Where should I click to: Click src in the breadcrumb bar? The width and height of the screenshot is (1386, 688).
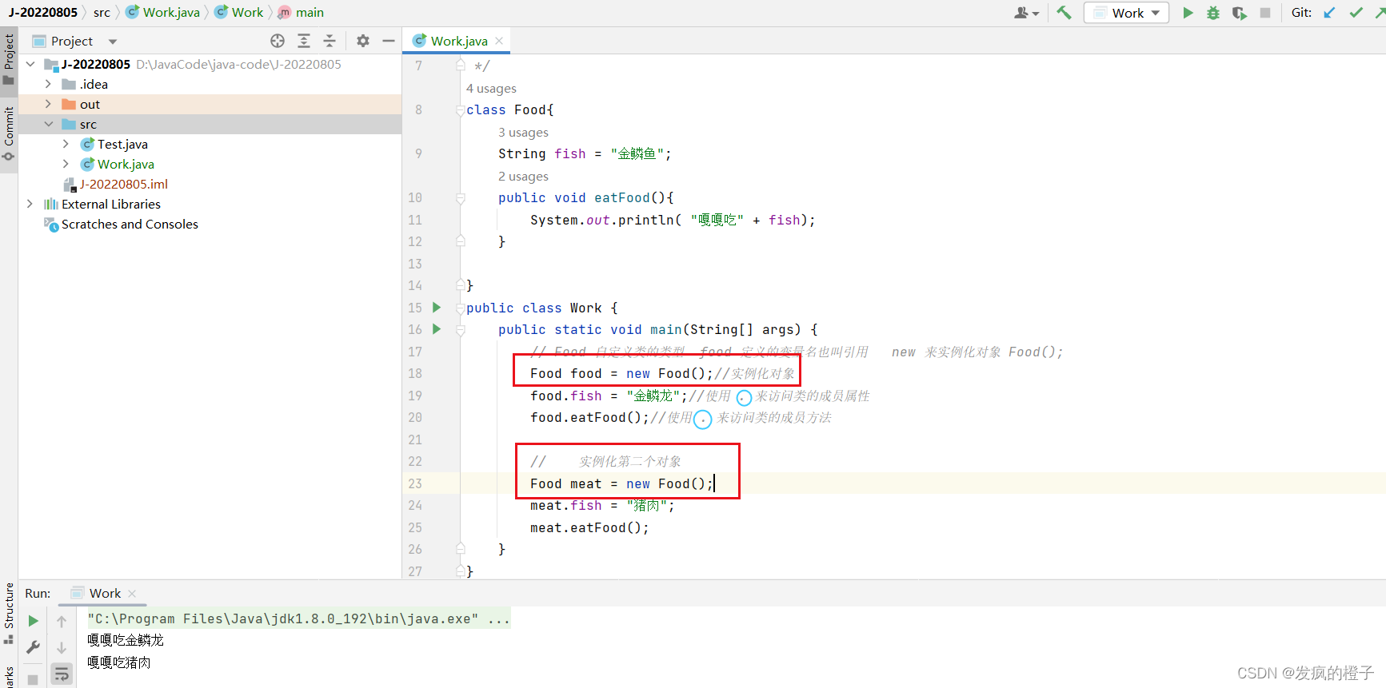pyautogui.click(x=102, y=12)
